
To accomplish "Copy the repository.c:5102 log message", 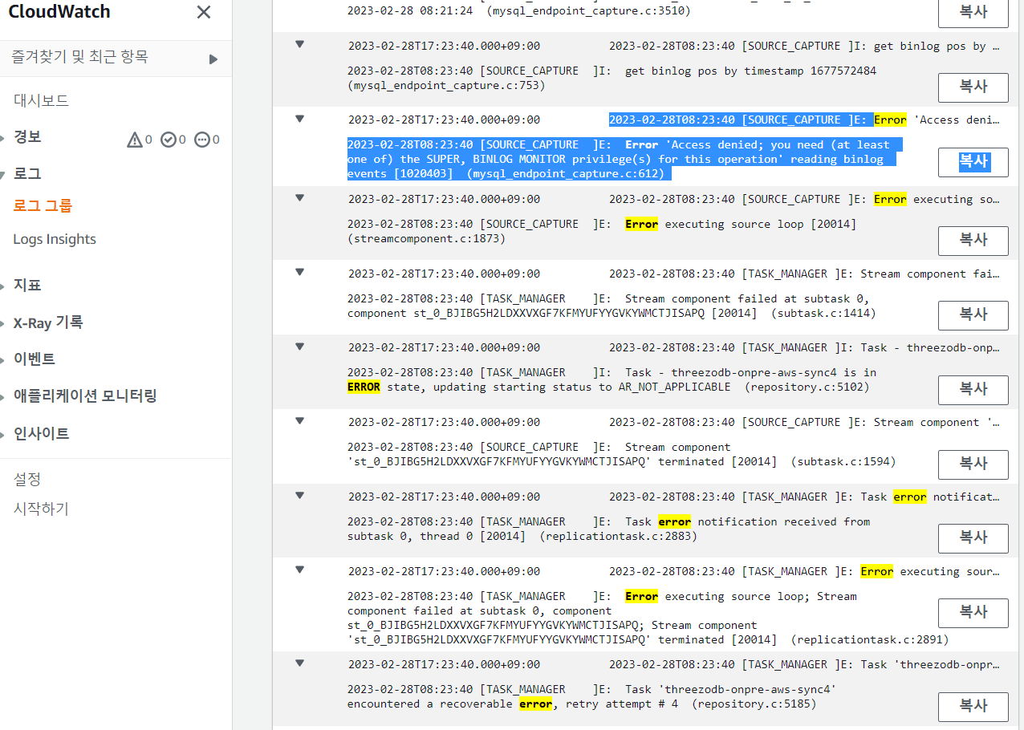I will click(973, 390).
